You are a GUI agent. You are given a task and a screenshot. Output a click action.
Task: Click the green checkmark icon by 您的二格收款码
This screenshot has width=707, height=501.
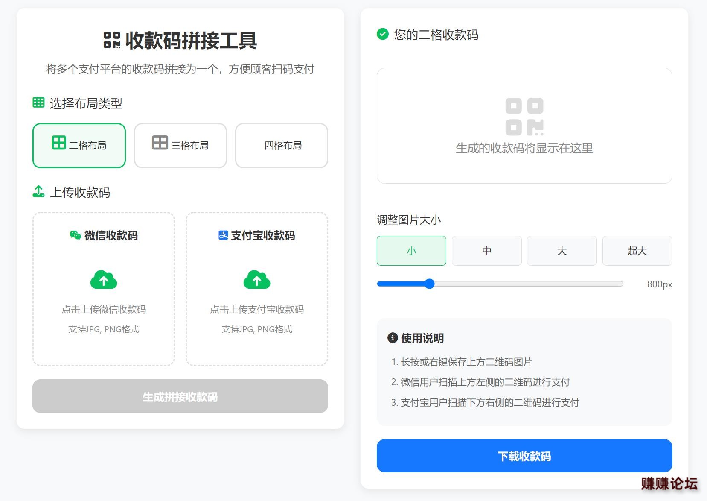pos(383,34)
